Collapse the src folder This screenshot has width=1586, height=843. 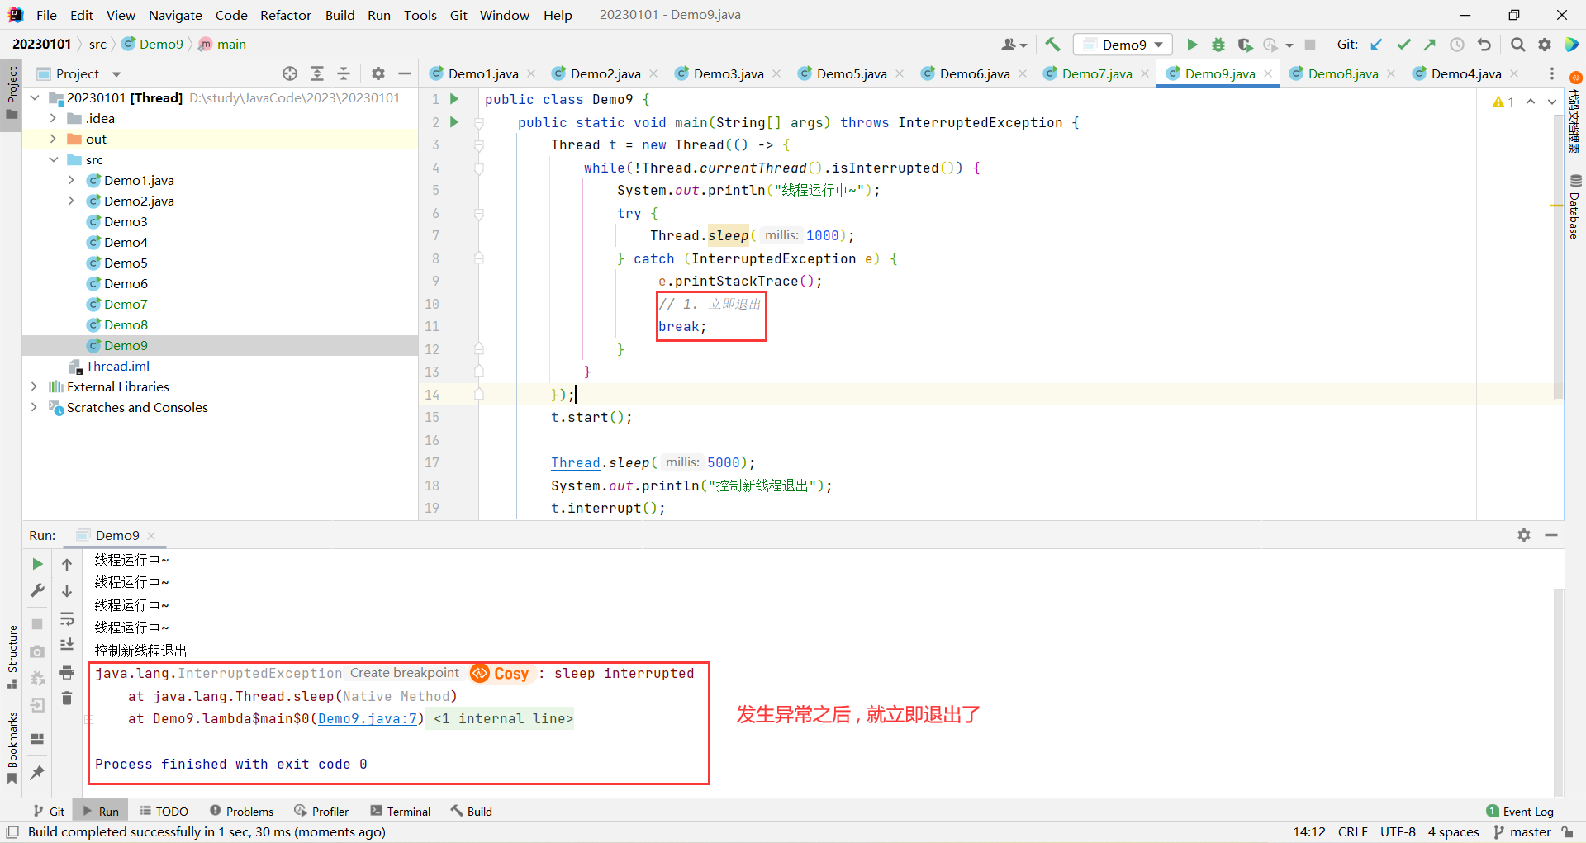pyautogui.click(x=53, y=159)
